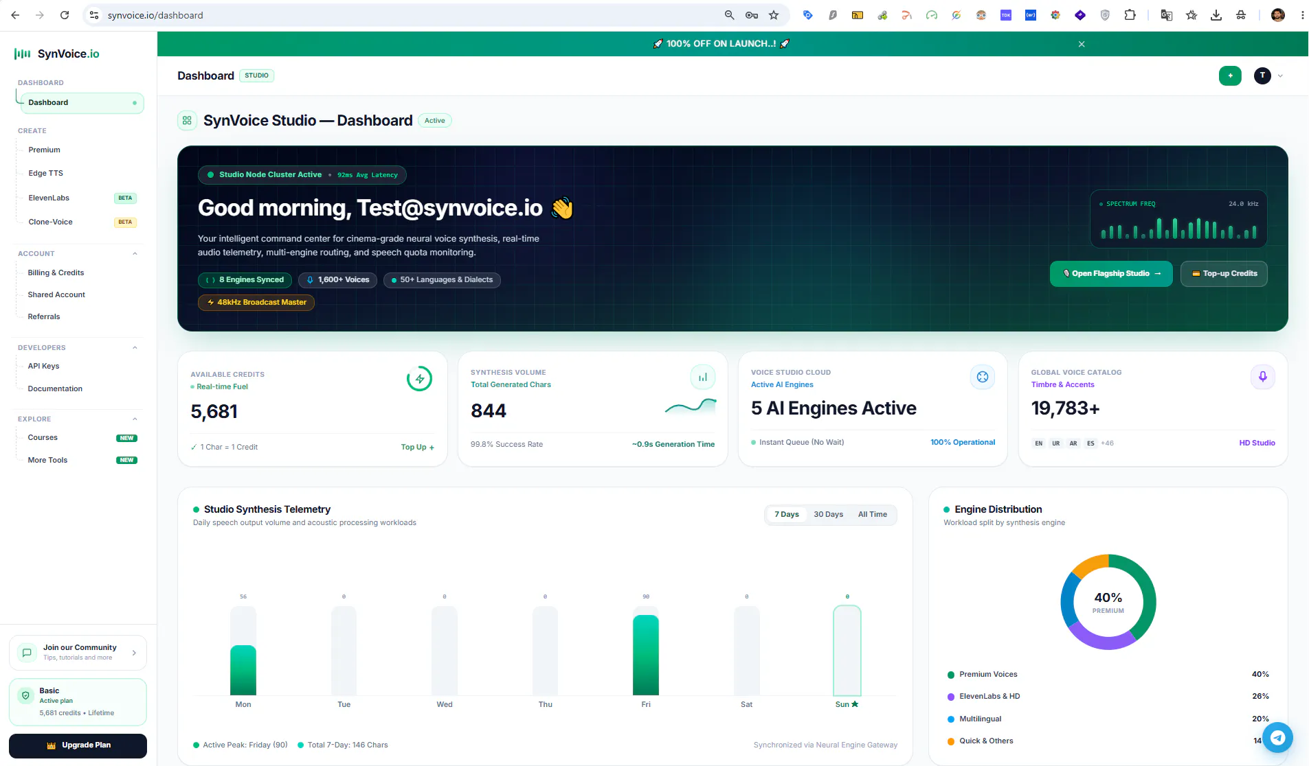Click the address bar URL field
1309x766 pixels.
(412, 15)
